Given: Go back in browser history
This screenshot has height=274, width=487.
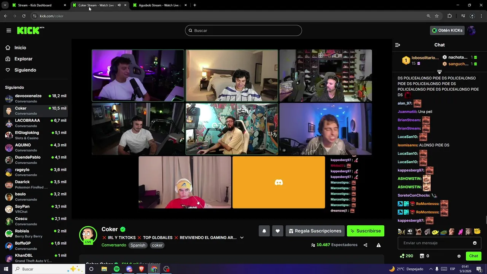Looking at the screenshot, I should tap(5, 16).
